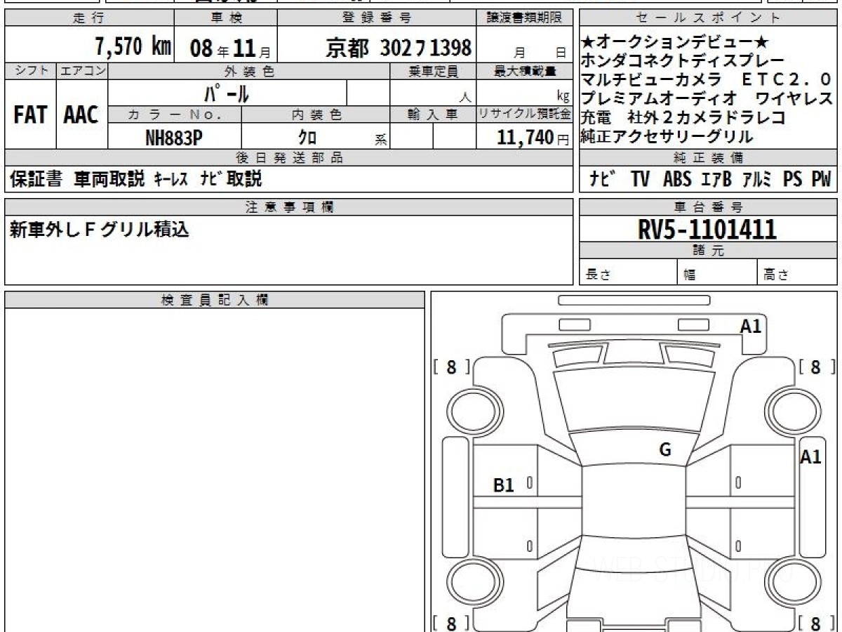Image resolution: width=842 pixels, height=632 pixels.
Task: Click the AAC air conditioner value
Action: 81,116
